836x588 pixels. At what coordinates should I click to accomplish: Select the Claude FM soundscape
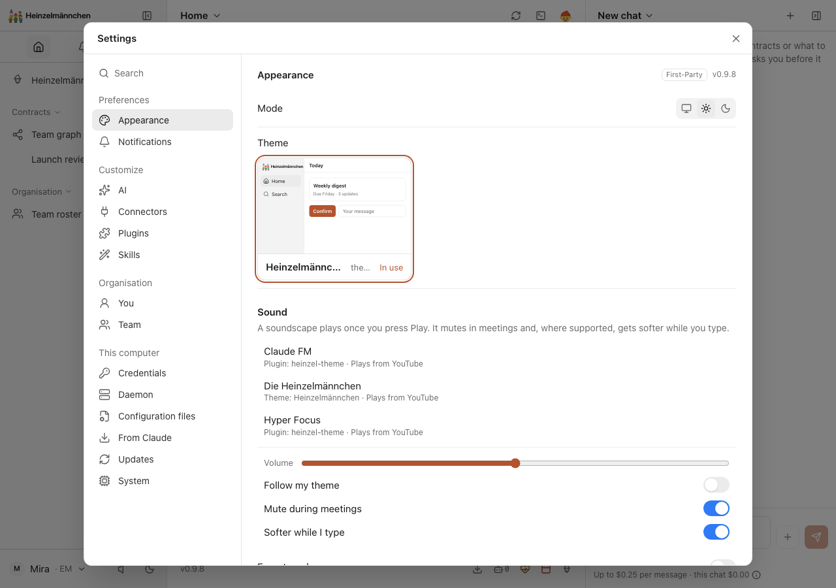[x=496, y=357]
